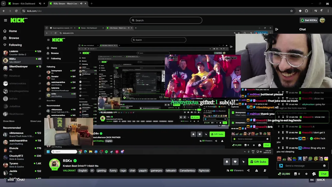Click the badge icon next to Chat
Viewport: 332px width, 187px height.
click(x=314, y=174)
